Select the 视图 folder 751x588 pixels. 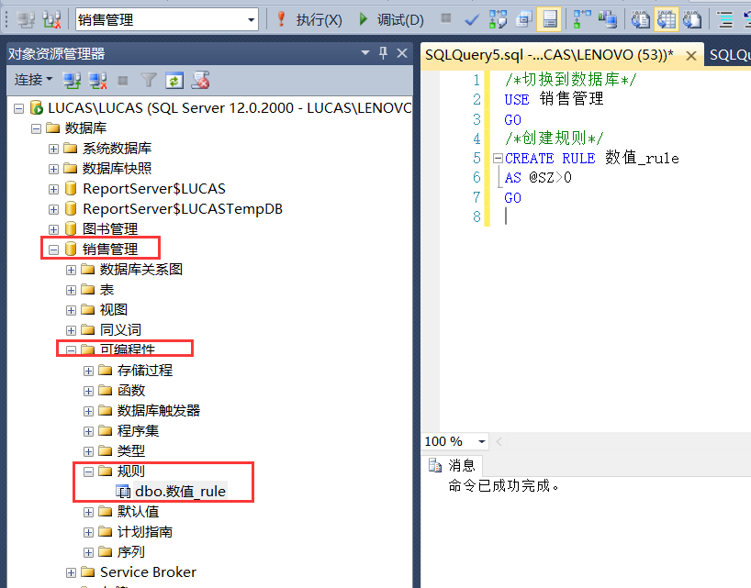114,309
